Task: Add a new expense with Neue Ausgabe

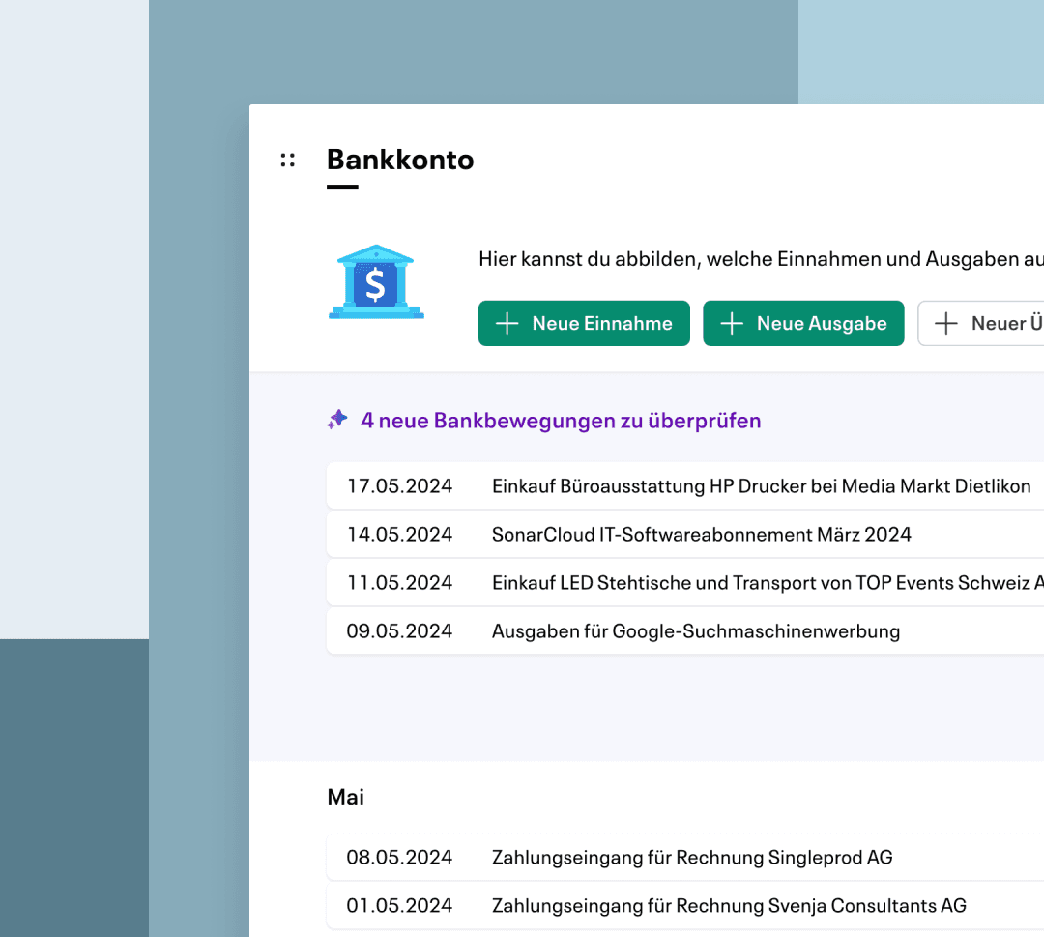Action: (x=803, y=324)
